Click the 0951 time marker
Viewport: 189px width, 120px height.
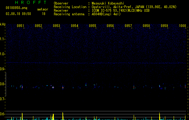click(x=20, y=26)
